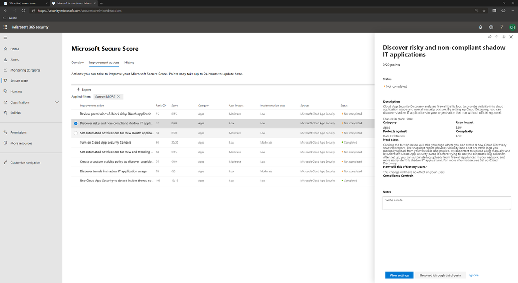The width and height of the screenshot is (518, 283).
Task: Sort by Status column header
Action: (344, 106)
